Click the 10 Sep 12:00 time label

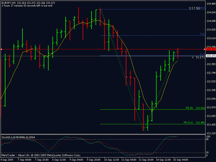pyautogui.click(x=111, y=160)
